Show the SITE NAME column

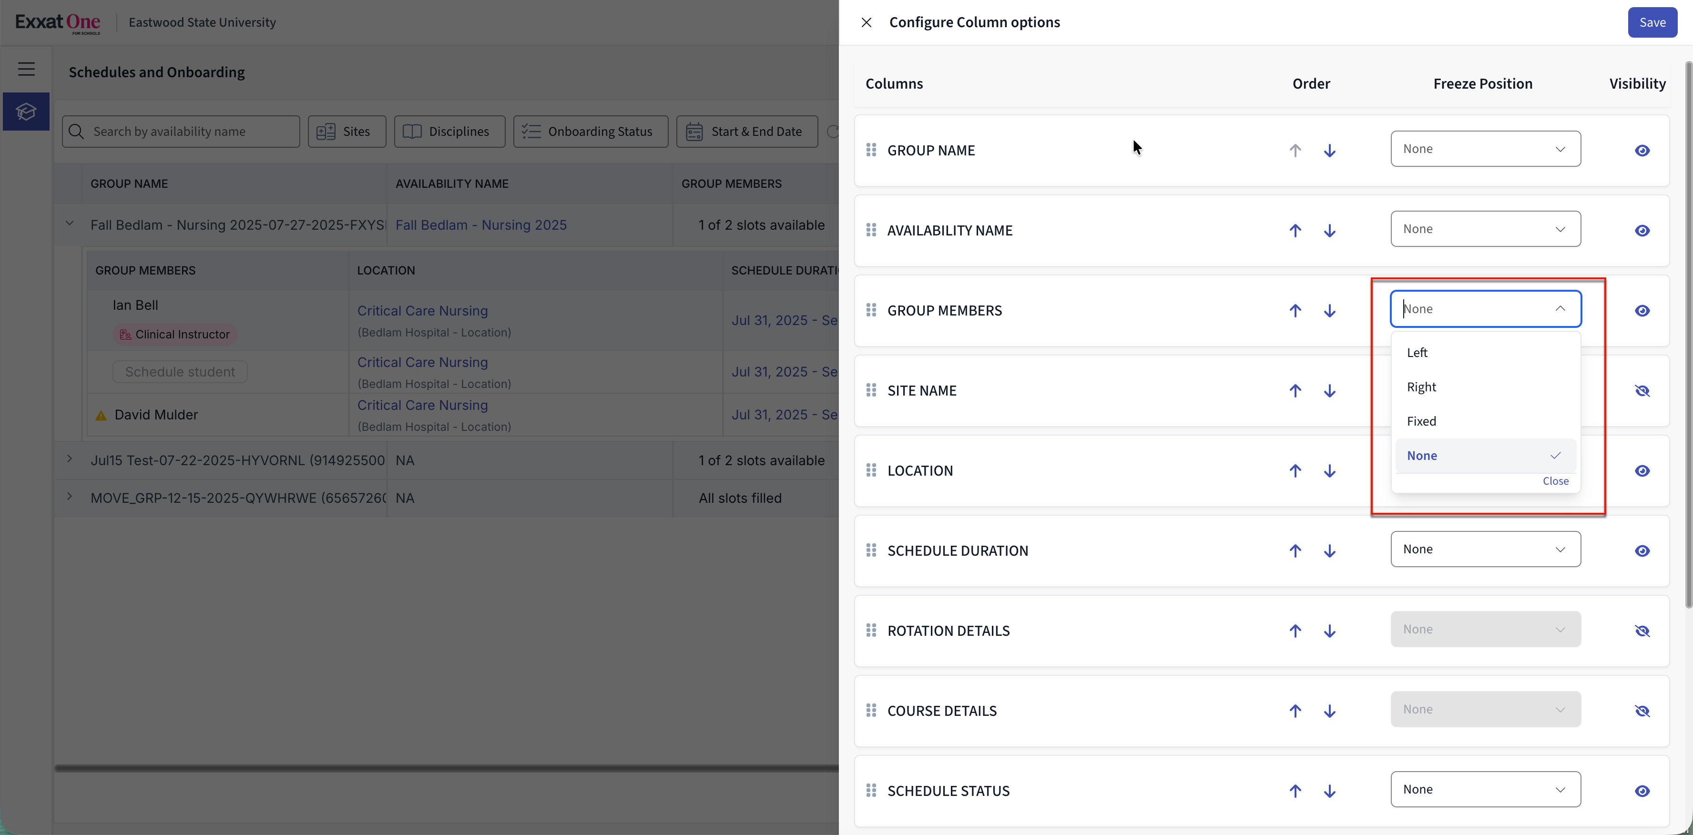coord(1642,391)
